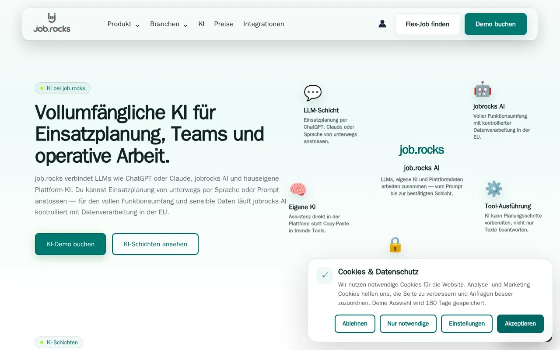The width and height of the screenshot is (560, 350).
Task: Choose Nur notwendige cookies
Action: click(408, 324)
